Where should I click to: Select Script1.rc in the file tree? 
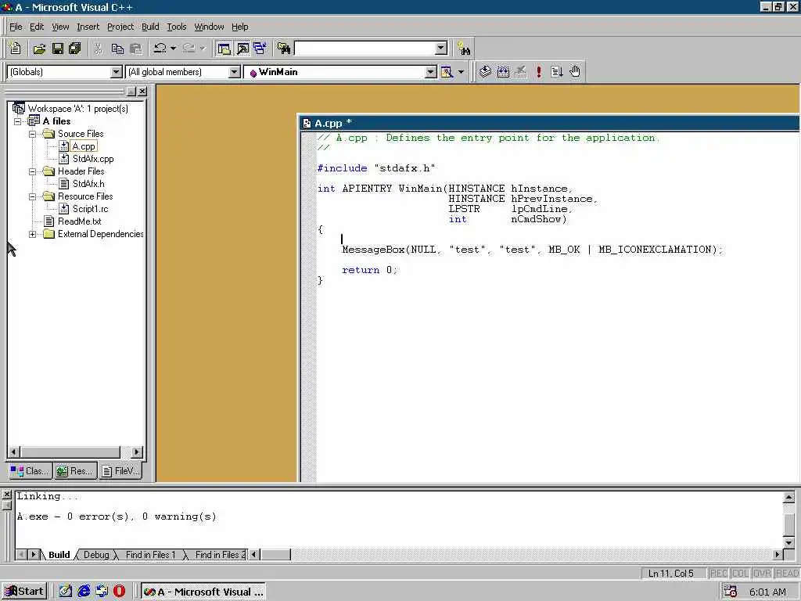click(91, 209)
